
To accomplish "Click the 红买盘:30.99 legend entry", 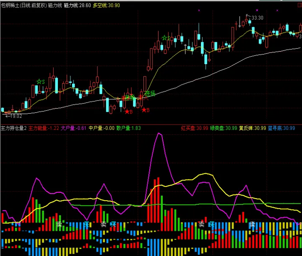I will [195, 128].
